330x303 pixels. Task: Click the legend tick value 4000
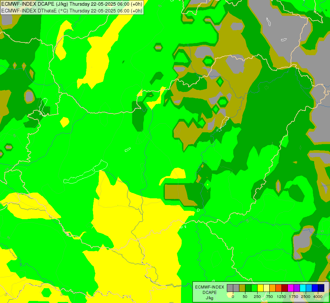pos(318,297)
